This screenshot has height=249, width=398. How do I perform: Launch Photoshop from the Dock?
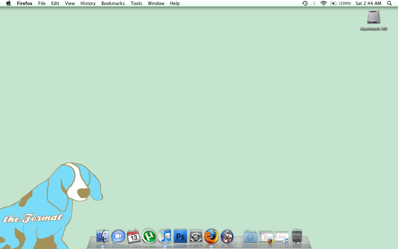pyautogui.click(x=180, y=237)
